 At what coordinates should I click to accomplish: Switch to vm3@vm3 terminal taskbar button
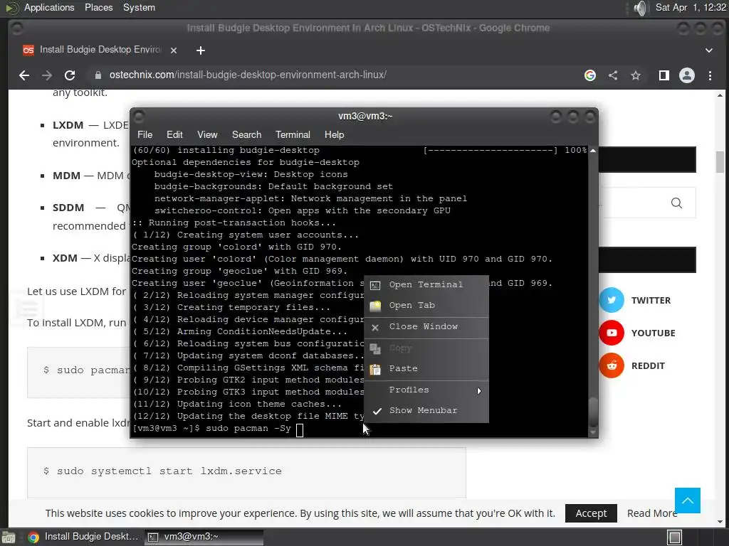click(x=204, y=537)
